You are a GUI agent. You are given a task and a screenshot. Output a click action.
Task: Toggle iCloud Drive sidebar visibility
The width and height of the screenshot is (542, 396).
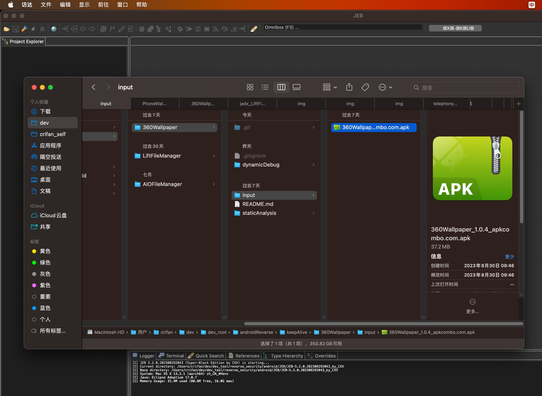(x=53, y=215)
